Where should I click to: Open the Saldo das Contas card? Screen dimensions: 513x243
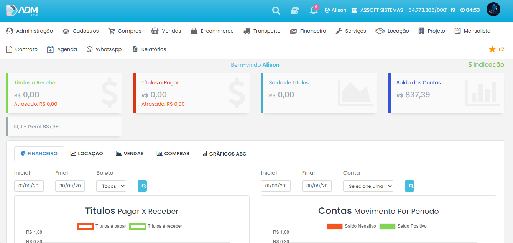coord(446,93)
